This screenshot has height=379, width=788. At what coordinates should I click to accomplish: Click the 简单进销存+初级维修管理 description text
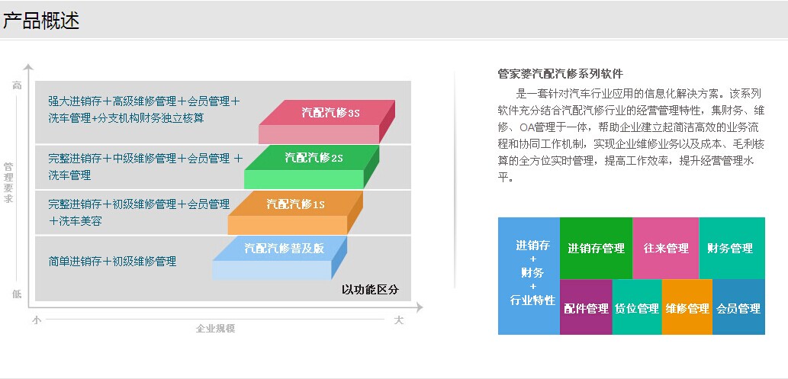112,262
